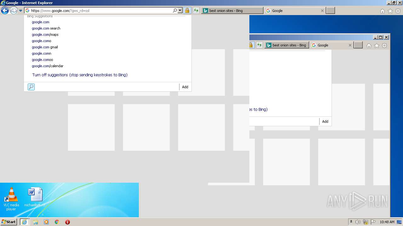
Task: Click the network tray icon
Action: [366, 222]
